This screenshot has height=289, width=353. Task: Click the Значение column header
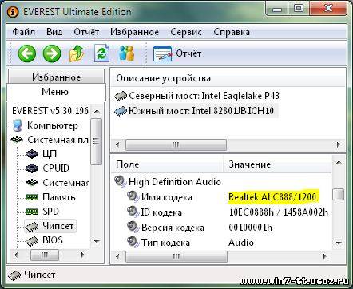(x=277, y=164)
